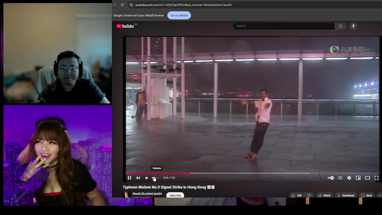Image resolution: width=382 pixels, height=215 pixels.
Task: Subscribe to WordLifeJohnCena54
Action: (x=175, y=196)
